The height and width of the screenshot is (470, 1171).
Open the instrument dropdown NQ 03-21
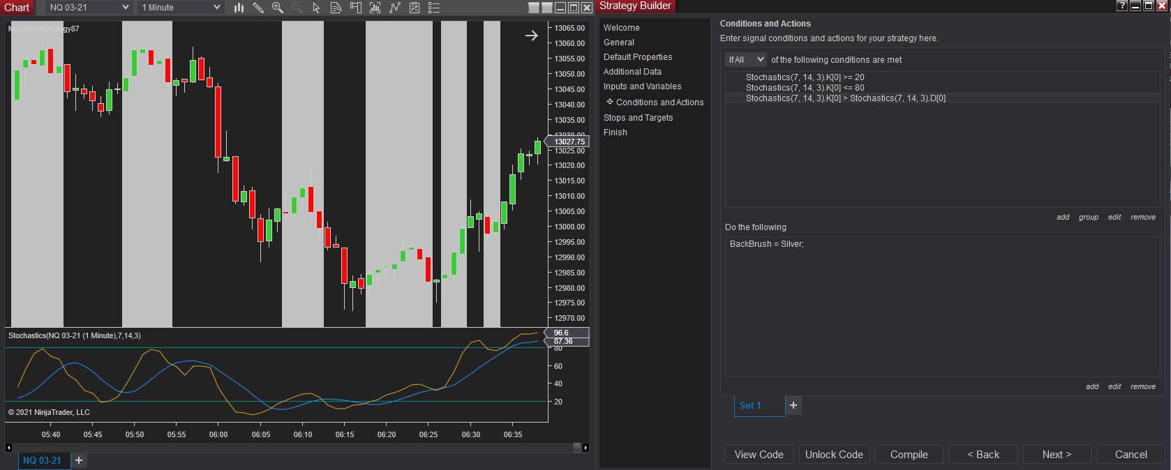point(89,8)
